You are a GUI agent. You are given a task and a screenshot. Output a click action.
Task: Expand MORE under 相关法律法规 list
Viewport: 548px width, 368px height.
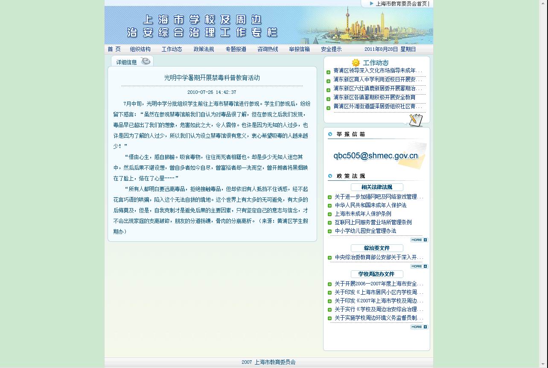point(419,240)
